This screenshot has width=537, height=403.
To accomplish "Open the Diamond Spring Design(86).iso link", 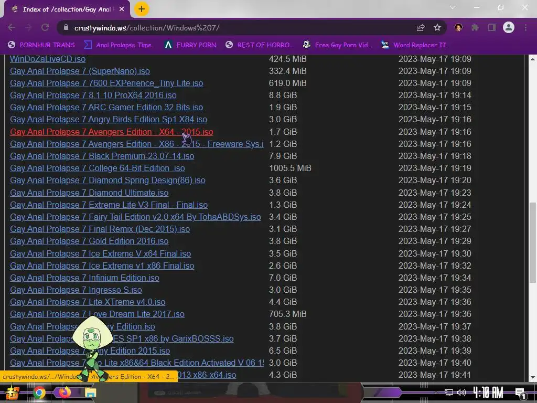I will [108, 181].
